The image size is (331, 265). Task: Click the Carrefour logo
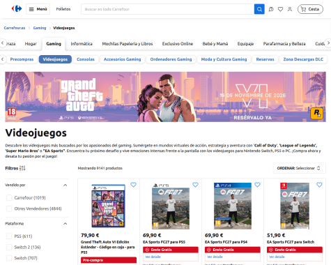click(x=17, y=9)
